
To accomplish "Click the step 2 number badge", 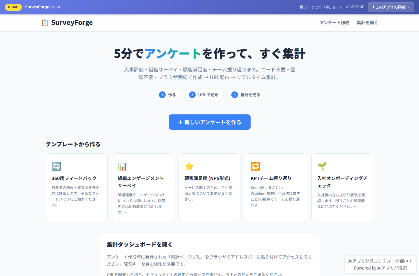I will [x=192, y=95].
